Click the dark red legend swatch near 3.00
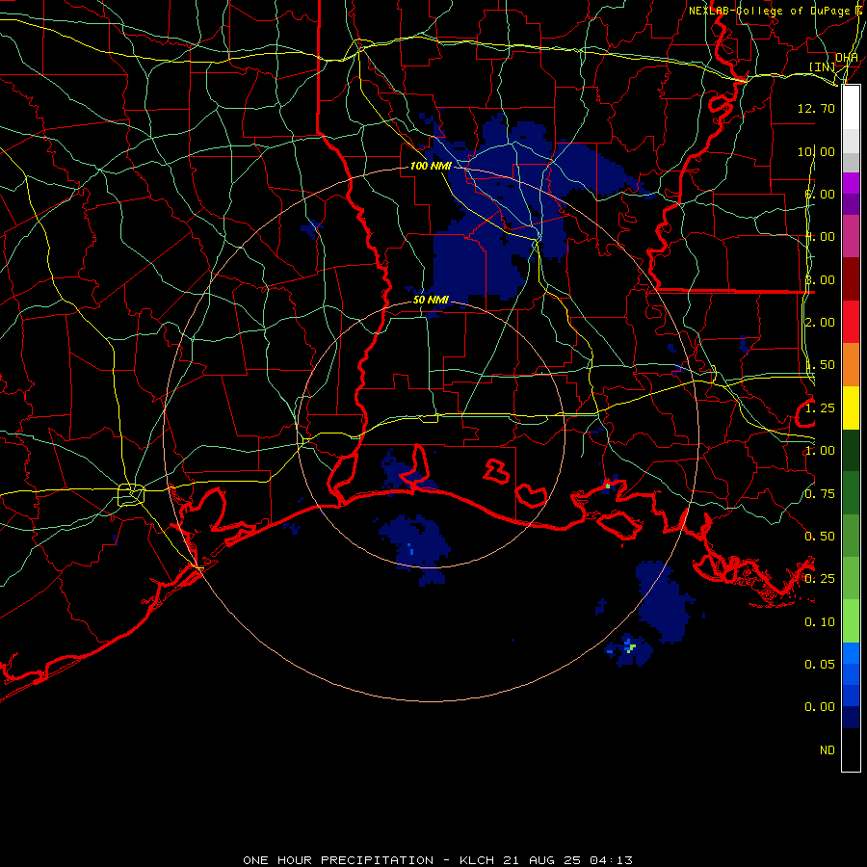 (x=851, y=279)
